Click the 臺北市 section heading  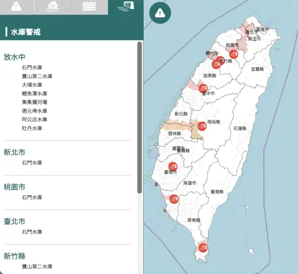pos(14,221)
